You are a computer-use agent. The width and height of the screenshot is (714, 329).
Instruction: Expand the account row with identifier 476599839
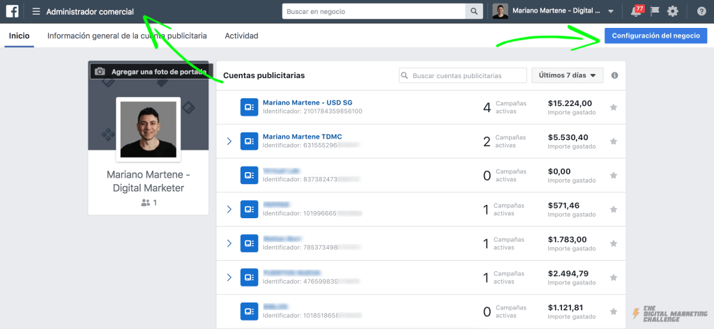click(x=229, y=277)
